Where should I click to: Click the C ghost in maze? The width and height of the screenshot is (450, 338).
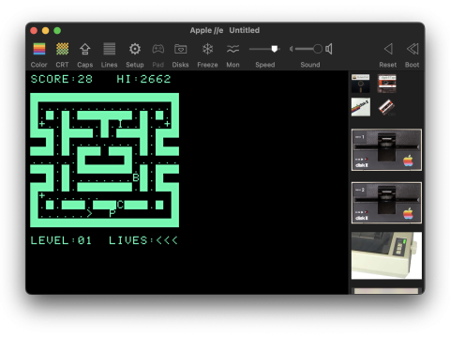(120, 205)
